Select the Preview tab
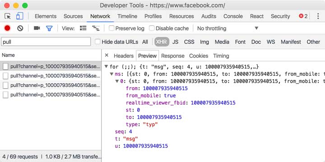325x162 pixels. click(x=147, y=56)
